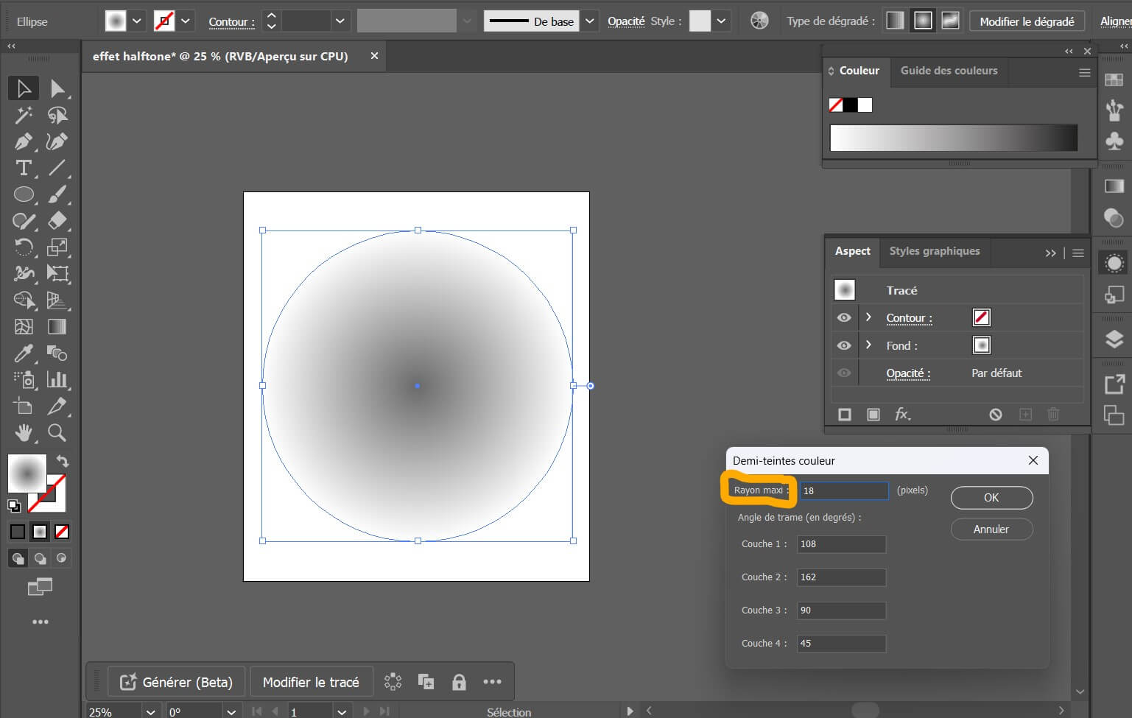1132x718 pixels.
Task: Click Modifier le dégradé button
Action: click(x=1027, y=21)
